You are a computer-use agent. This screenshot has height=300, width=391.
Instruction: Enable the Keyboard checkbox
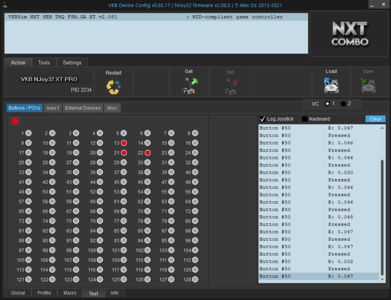point(305,119)
